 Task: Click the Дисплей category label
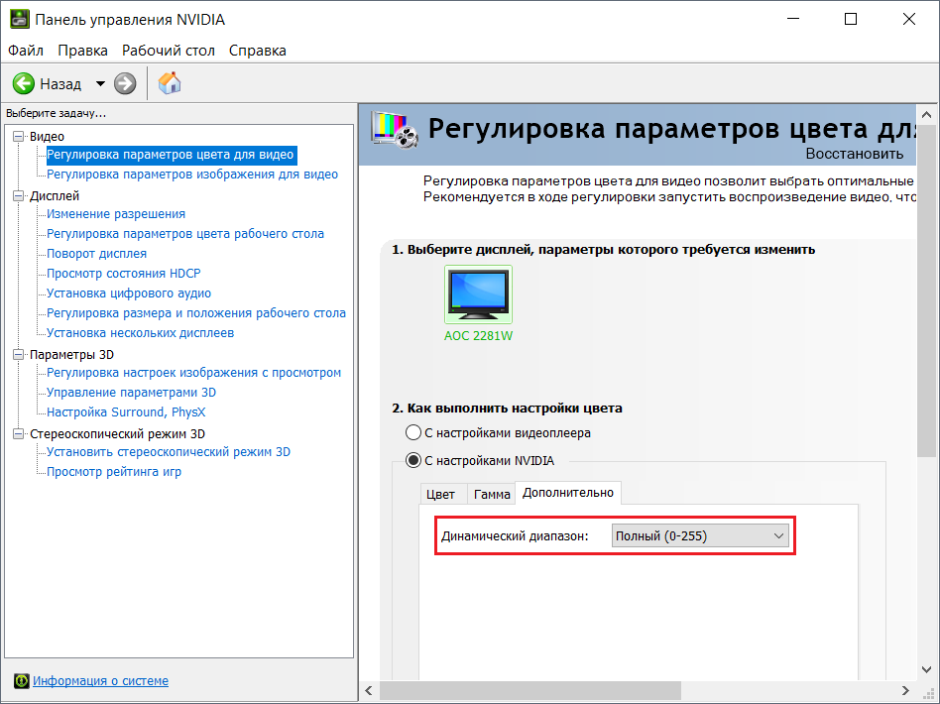coord(55,195)
